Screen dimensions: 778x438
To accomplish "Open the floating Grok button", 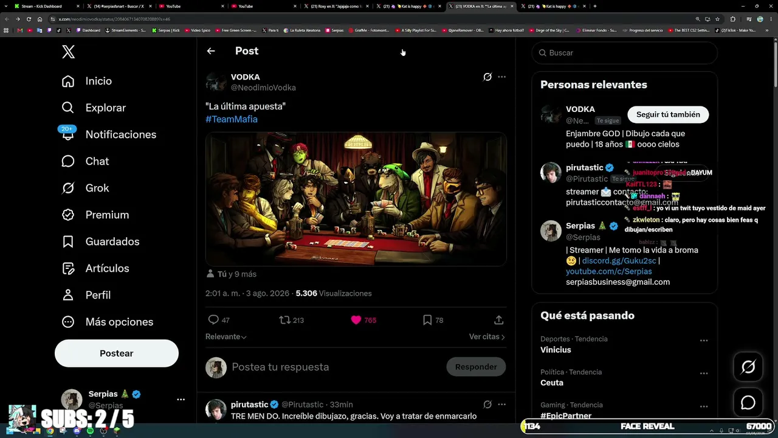I will 748,367.
